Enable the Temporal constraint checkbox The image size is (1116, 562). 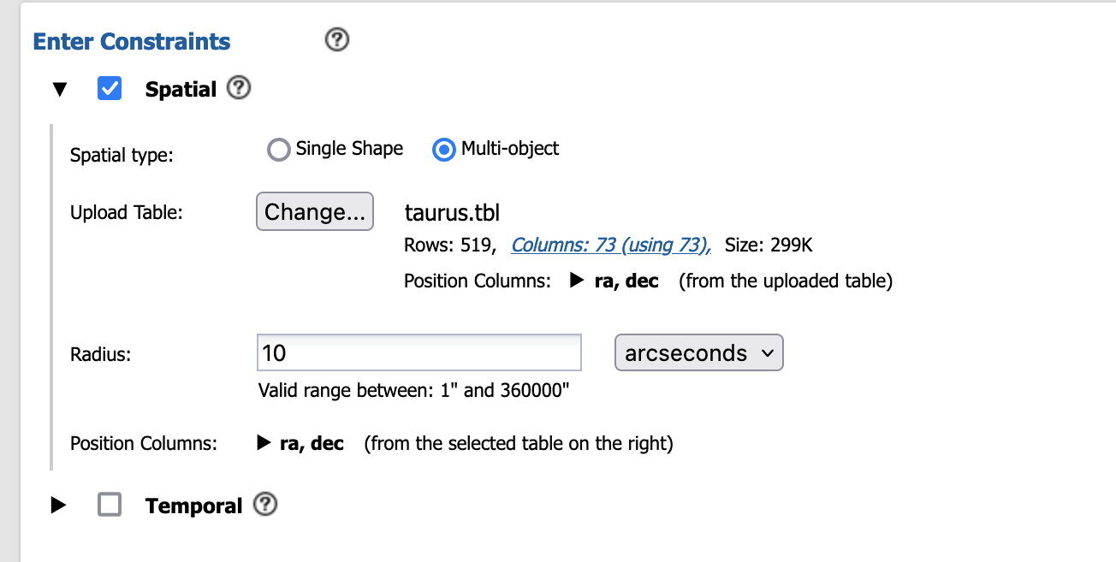point(110,505)
